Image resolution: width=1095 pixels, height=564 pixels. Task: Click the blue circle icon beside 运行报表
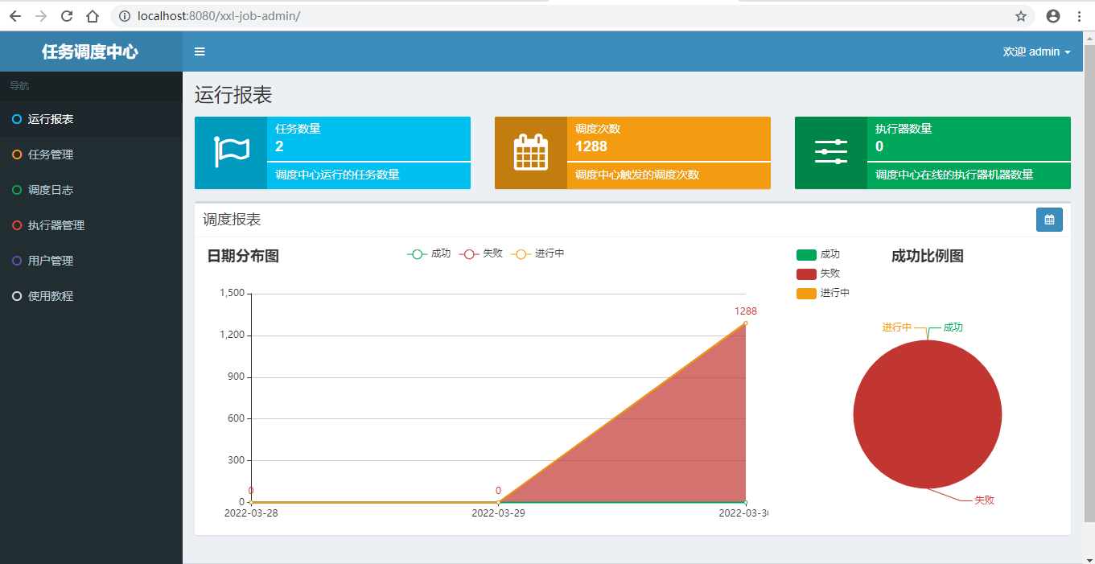click(17, 119)
